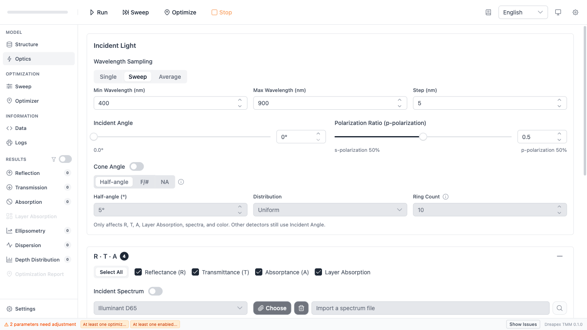This screenshot has height=330, width=587.
Task: Enable the Cone Angle toggle
Action: coord(137,167)
